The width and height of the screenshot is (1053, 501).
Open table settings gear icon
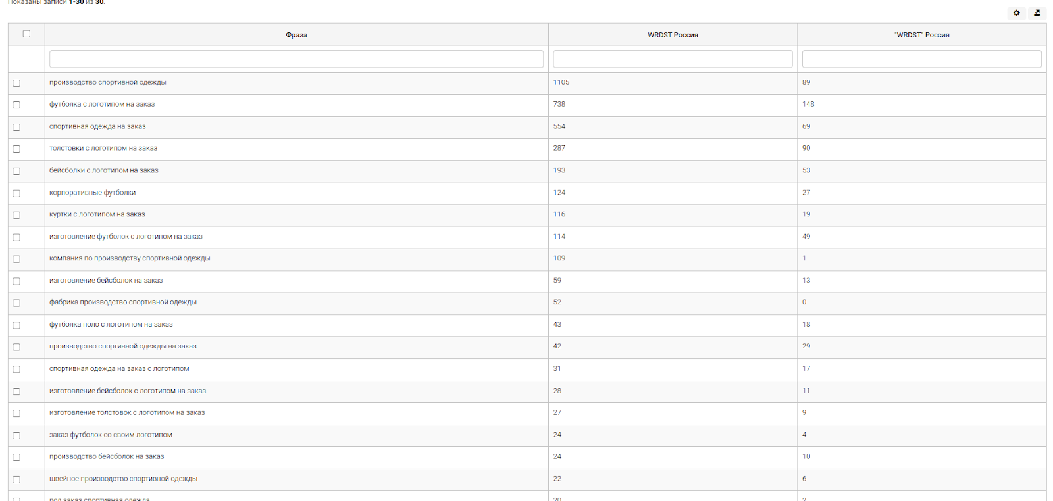pyautogui.click(x=1016, y=13)
